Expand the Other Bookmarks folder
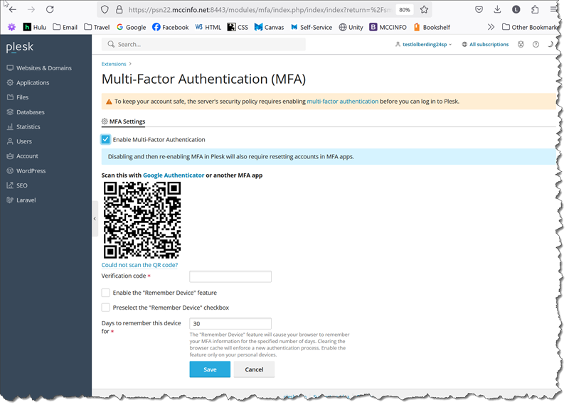Viewport: 569px width, 407px height. tap(529, 27)
